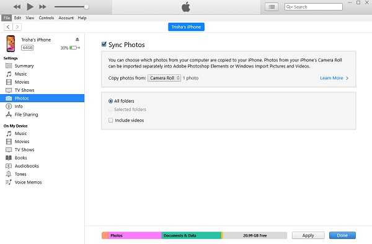Open Summary in Settings
This screenshot has width=372, height=244.
click(x=42, y=66)
